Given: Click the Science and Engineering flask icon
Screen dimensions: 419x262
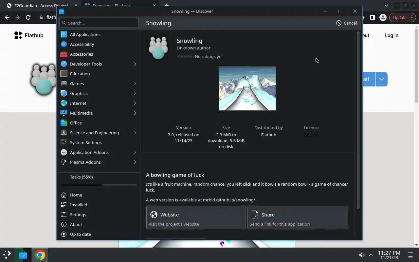Looking at the screenshot, I should pyautogui.click(x=64, y=133).
